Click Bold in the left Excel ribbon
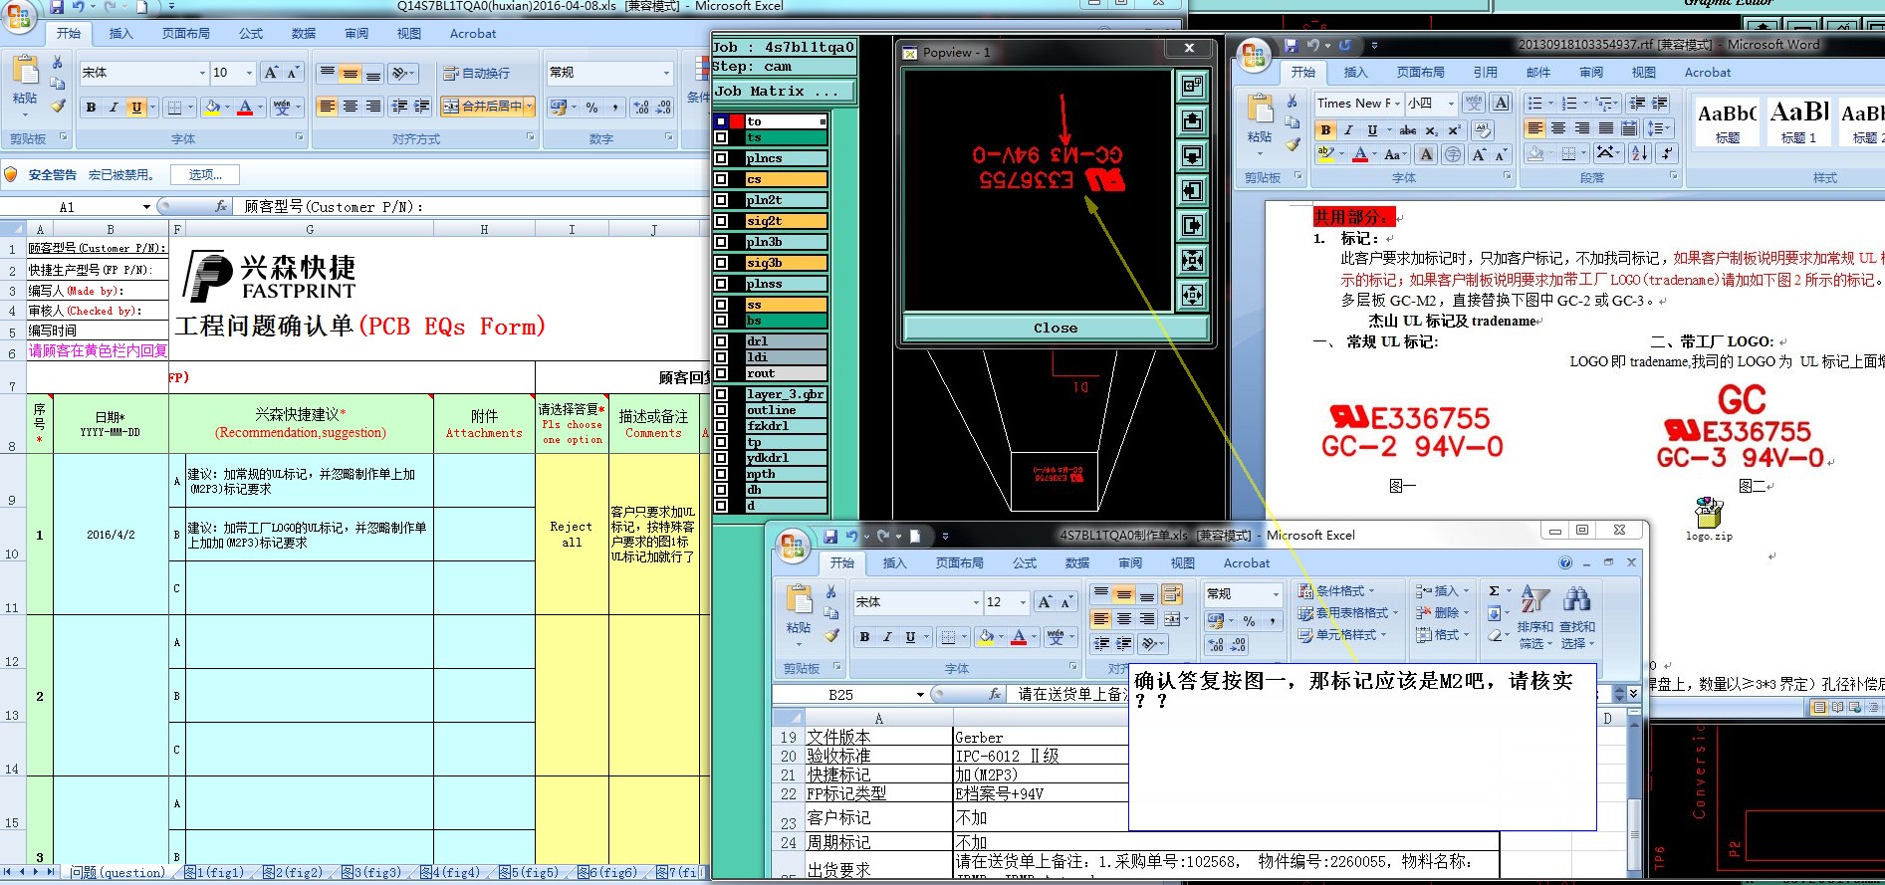Viewport: 1885px width, 885px height. pos(91,108)
